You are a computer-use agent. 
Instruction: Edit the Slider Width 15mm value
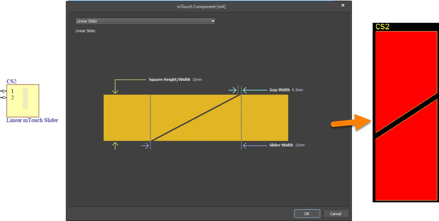pyautogui.click(x=300, y=145)
